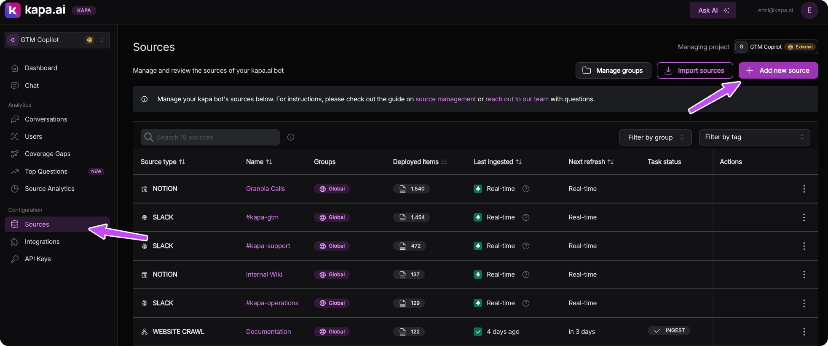Viewport: 828px width, 346px height.
Task: Click the INGEST task status badge
Action: (x=669, y=330)
